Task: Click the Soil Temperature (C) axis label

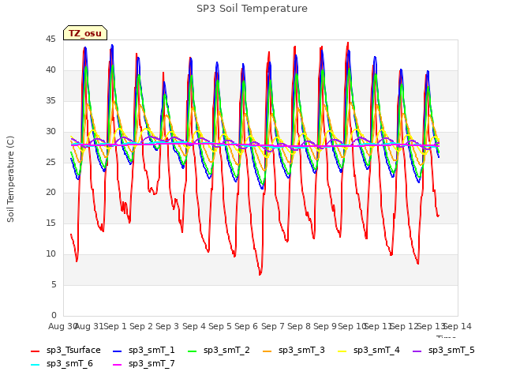Action: pyautogui.click(x=10, y=179)
